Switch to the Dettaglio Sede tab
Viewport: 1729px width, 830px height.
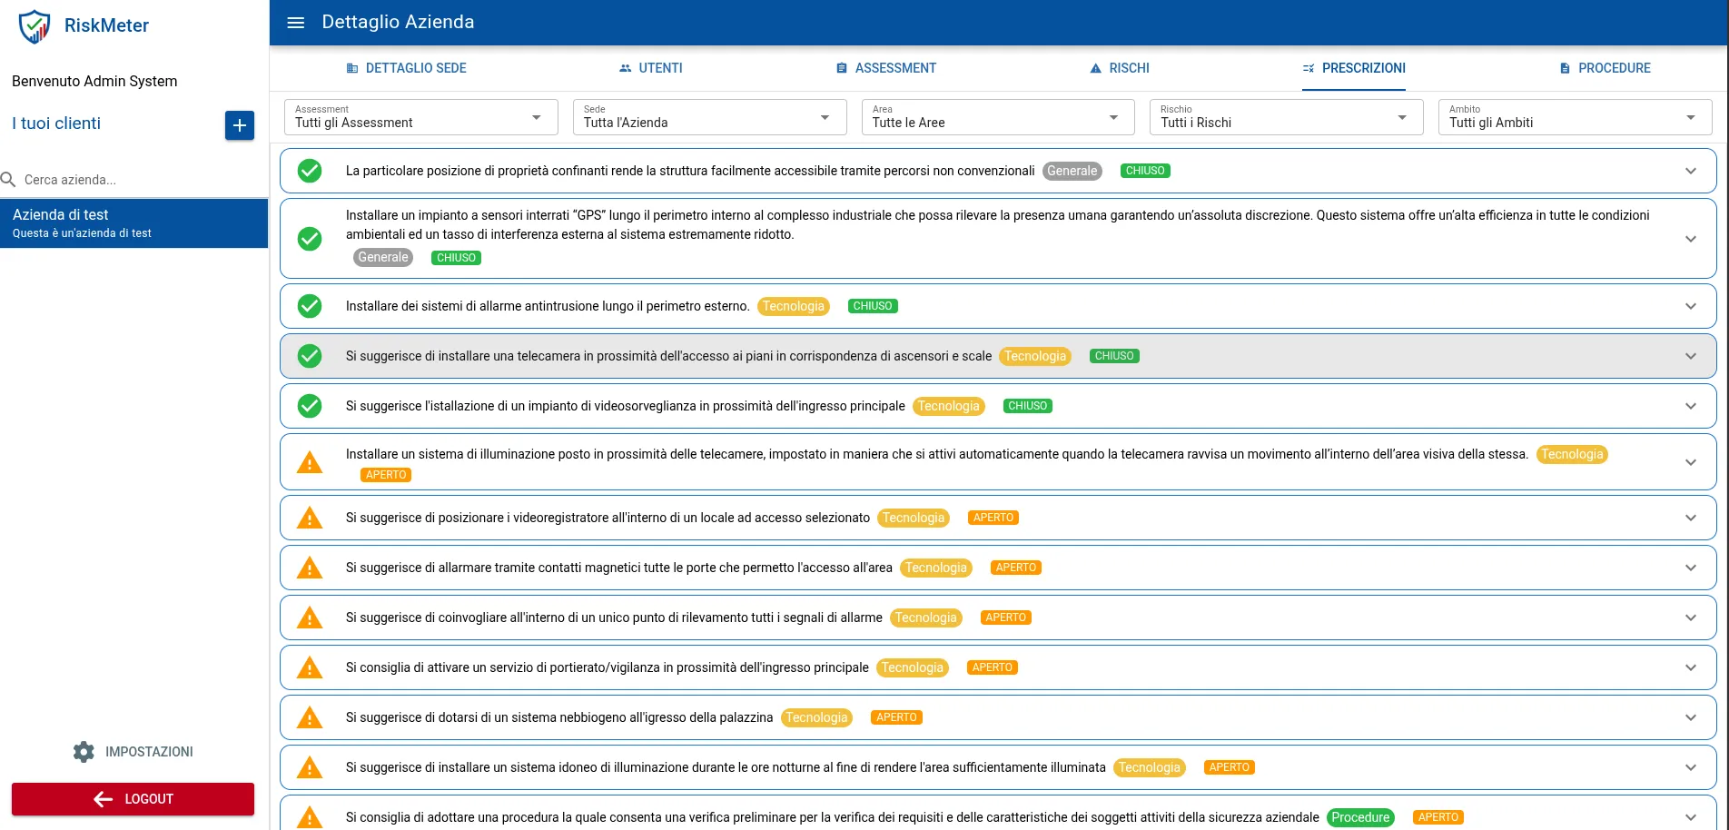406,68
